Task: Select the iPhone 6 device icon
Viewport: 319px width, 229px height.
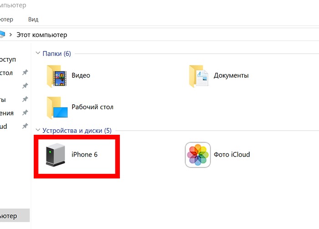Action: [x=55, y=155]
